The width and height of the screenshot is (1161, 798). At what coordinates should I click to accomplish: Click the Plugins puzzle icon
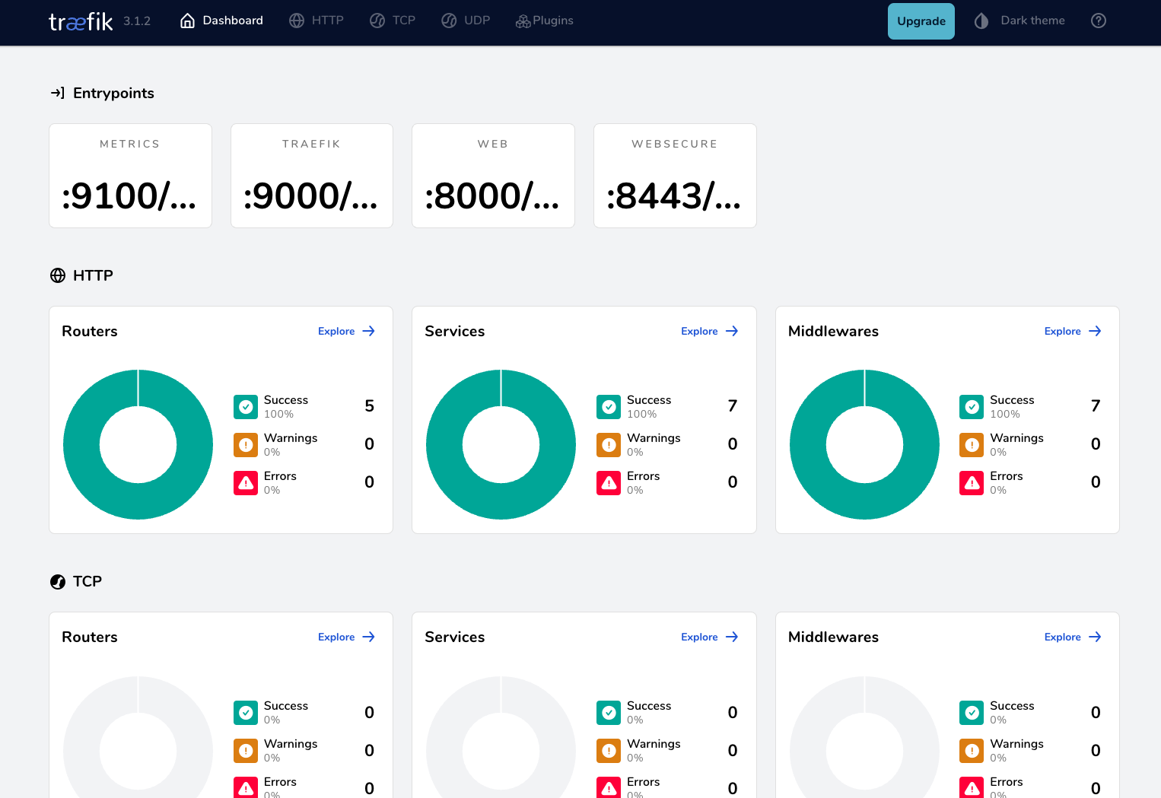(523, 21)
